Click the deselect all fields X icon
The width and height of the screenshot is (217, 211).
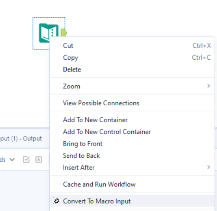tap(39, 159)
